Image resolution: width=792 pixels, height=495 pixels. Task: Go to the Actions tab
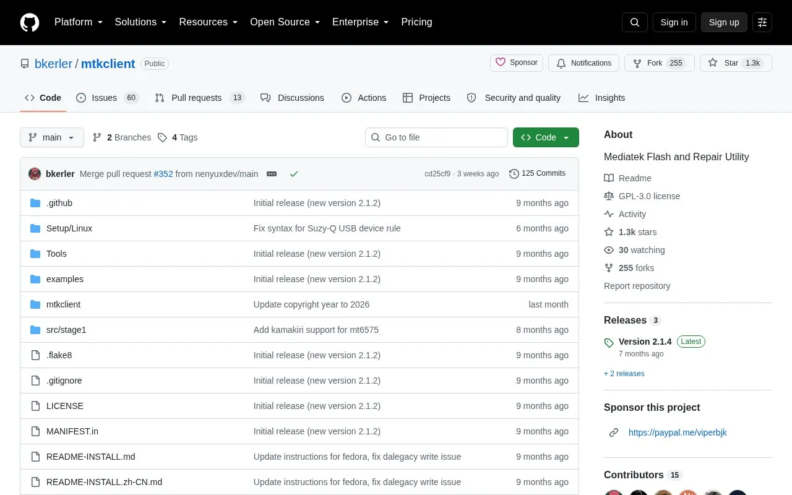(x=364, y=98)
